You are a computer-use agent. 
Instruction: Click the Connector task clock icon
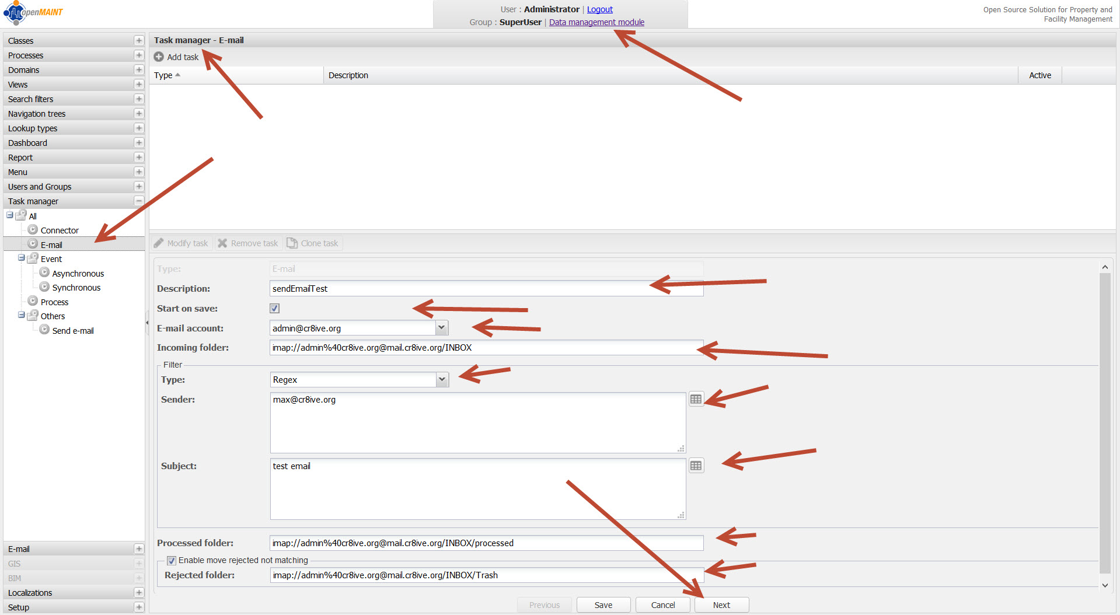[33, 230]
